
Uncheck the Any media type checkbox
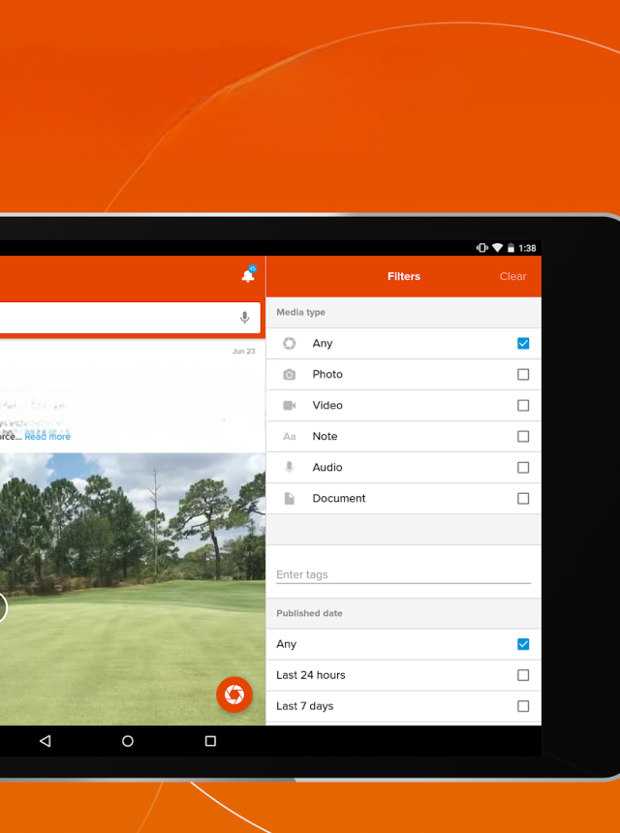pos(523,343)
